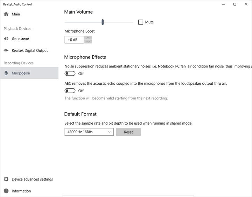Click the Realtek Digital Output connector icon
Viewport: 252px width, 197px height.
[x=6, y=50]
